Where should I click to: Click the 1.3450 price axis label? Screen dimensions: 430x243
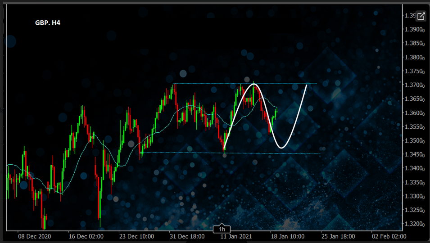click(414, 154)
